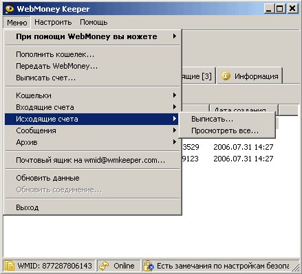Maximize the WebMoney Keeper window
302x274 pixels.
[x=280, y=9]
